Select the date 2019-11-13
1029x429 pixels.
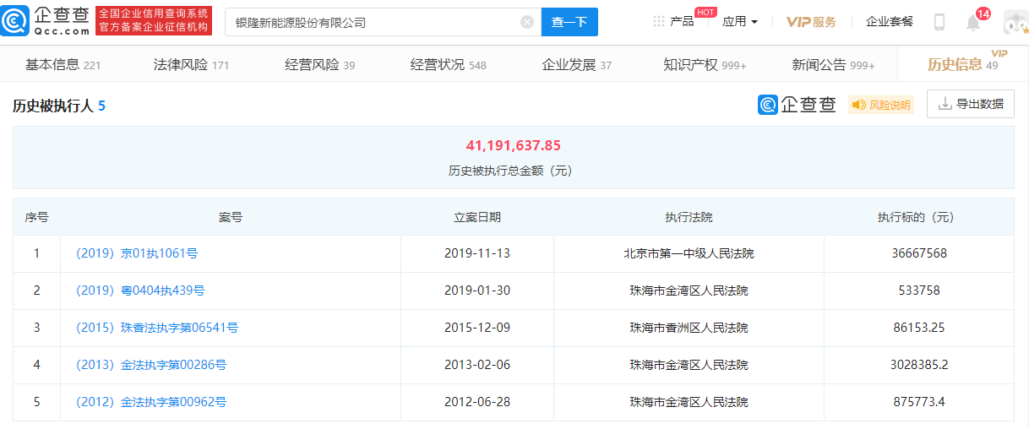pyautogui.click(x=477, y=253)
